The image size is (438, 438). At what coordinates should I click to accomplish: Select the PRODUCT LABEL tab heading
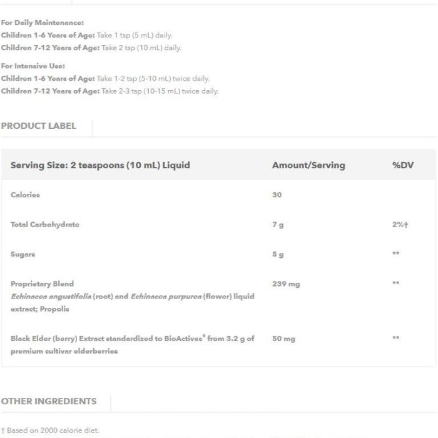(39, 126)
